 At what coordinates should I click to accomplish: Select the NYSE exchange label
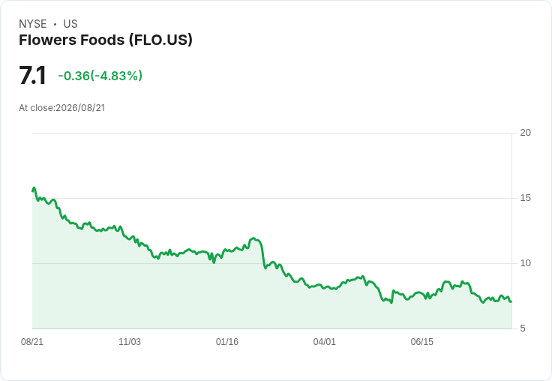[33, 24]
